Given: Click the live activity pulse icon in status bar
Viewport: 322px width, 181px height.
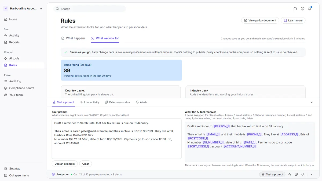Looking at the screenshot, I should coord(290,174).
